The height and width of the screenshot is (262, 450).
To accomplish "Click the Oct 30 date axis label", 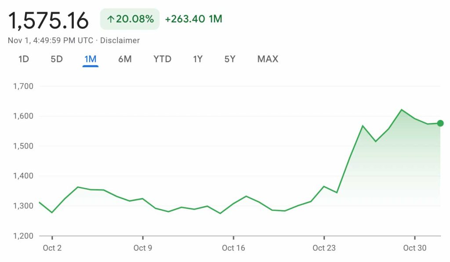I will coord(415,248).
